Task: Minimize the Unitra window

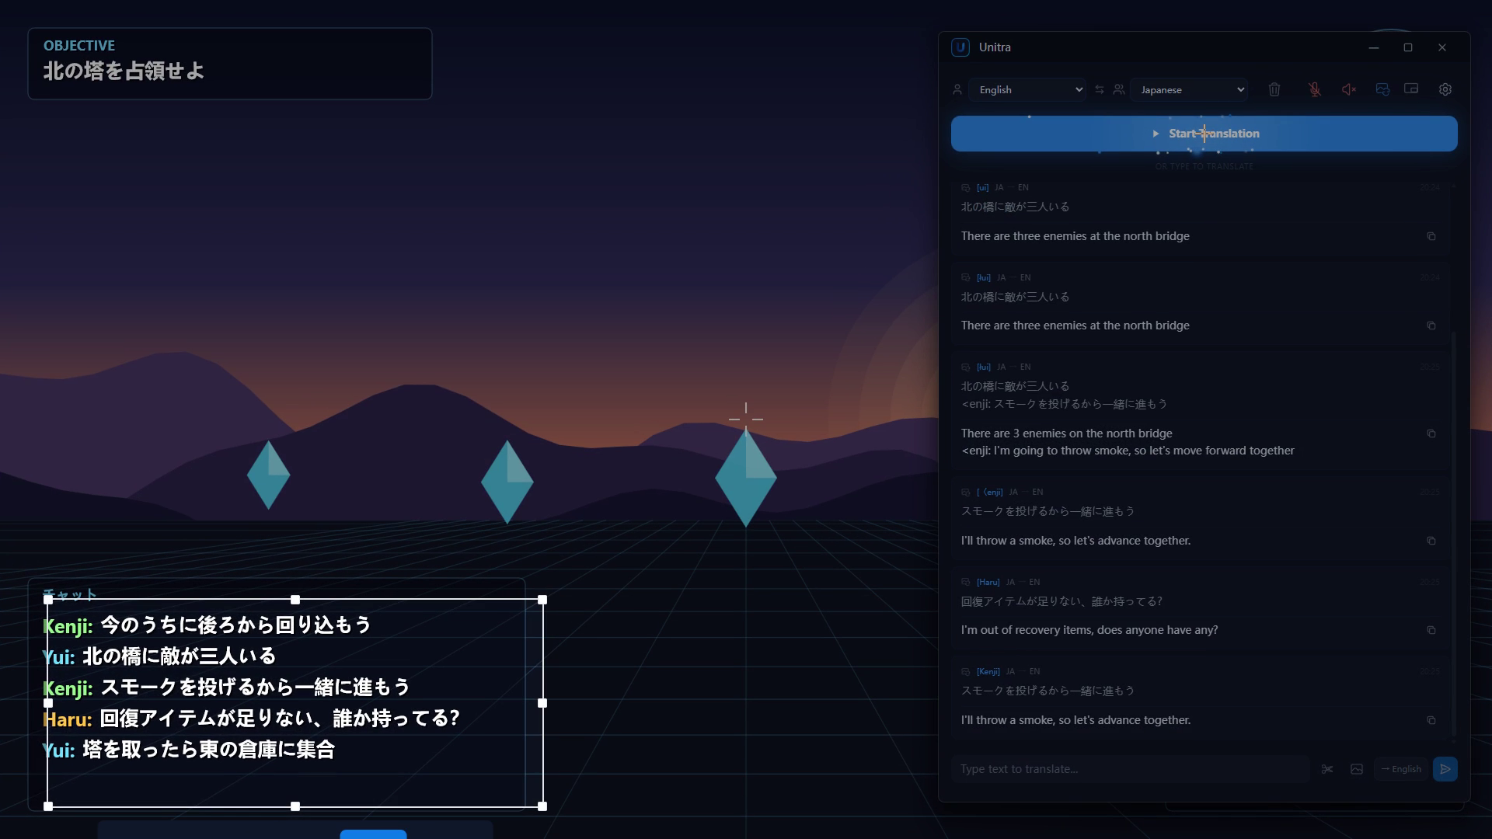Action: pyautogui.click(x=1373, y=47)
